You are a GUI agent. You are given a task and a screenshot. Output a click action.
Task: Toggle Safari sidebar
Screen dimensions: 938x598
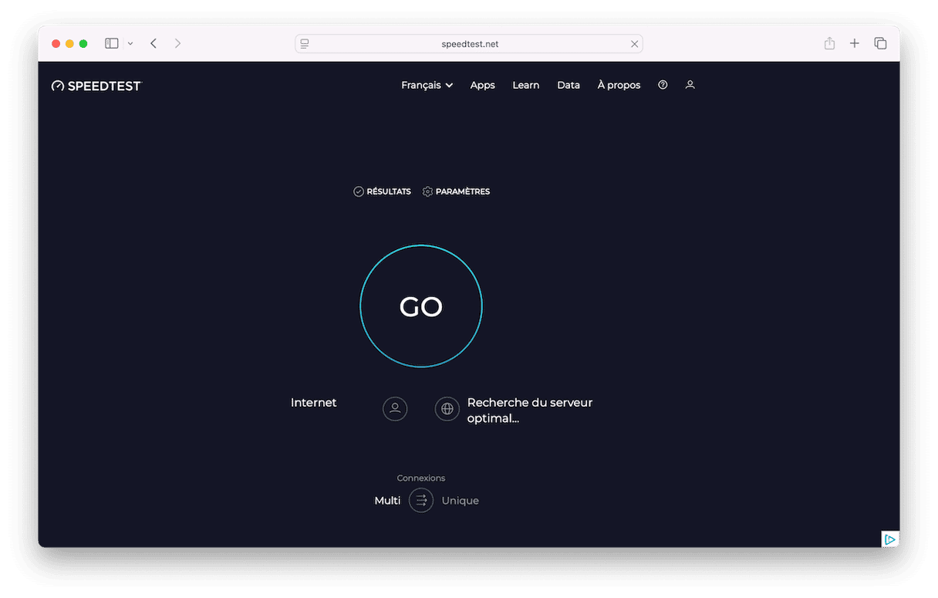(112, 44)
